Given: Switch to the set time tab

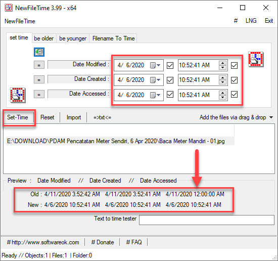Looking at the screenshot, I should (x=19, y=37).
